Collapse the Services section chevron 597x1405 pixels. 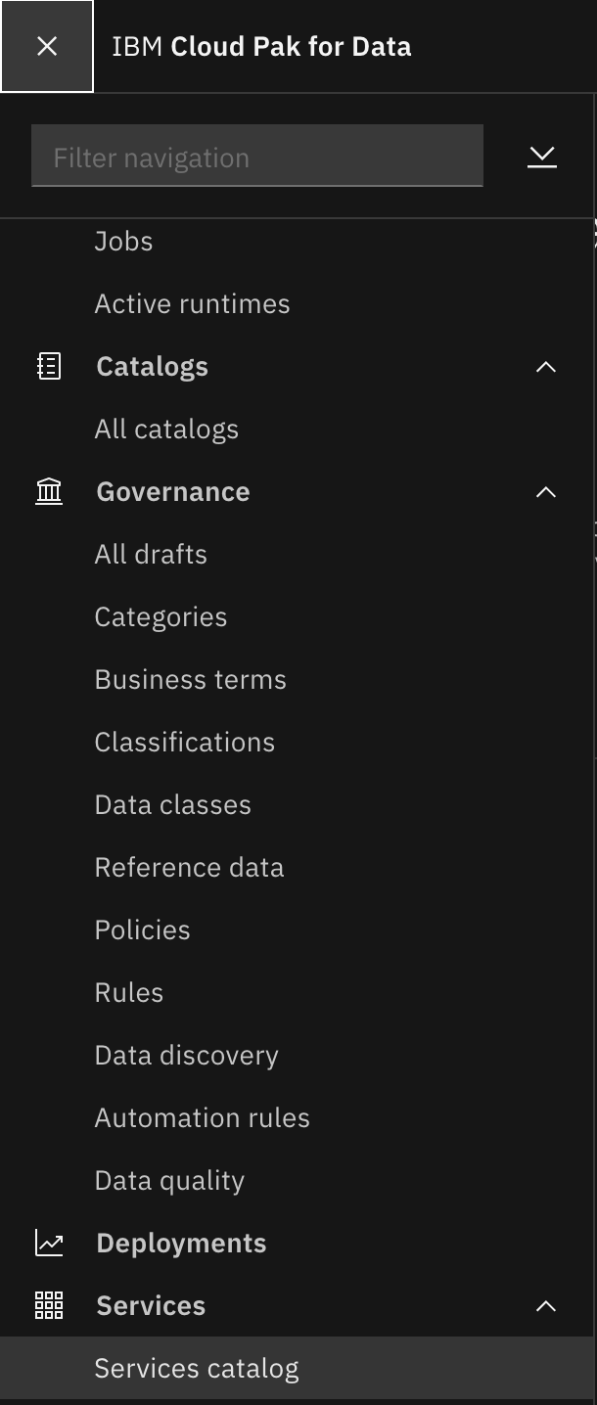pos(546,1306)
